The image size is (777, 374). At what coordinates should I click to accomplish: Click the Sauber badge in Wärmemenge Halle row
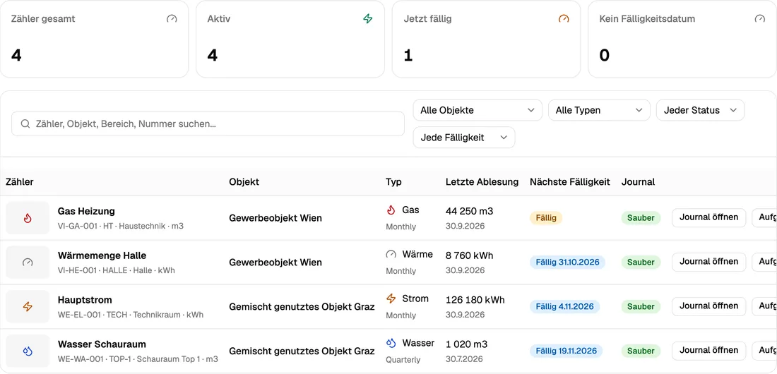[641, 262]
